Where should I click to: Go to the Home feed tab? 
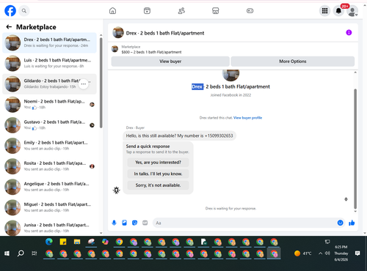112,11
